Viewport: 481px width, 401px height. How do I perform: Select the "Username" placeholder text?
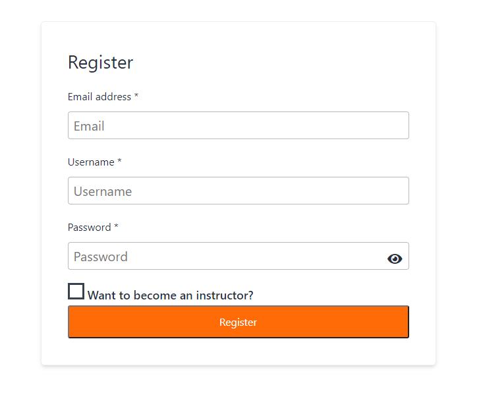click(x=103, y=191)
